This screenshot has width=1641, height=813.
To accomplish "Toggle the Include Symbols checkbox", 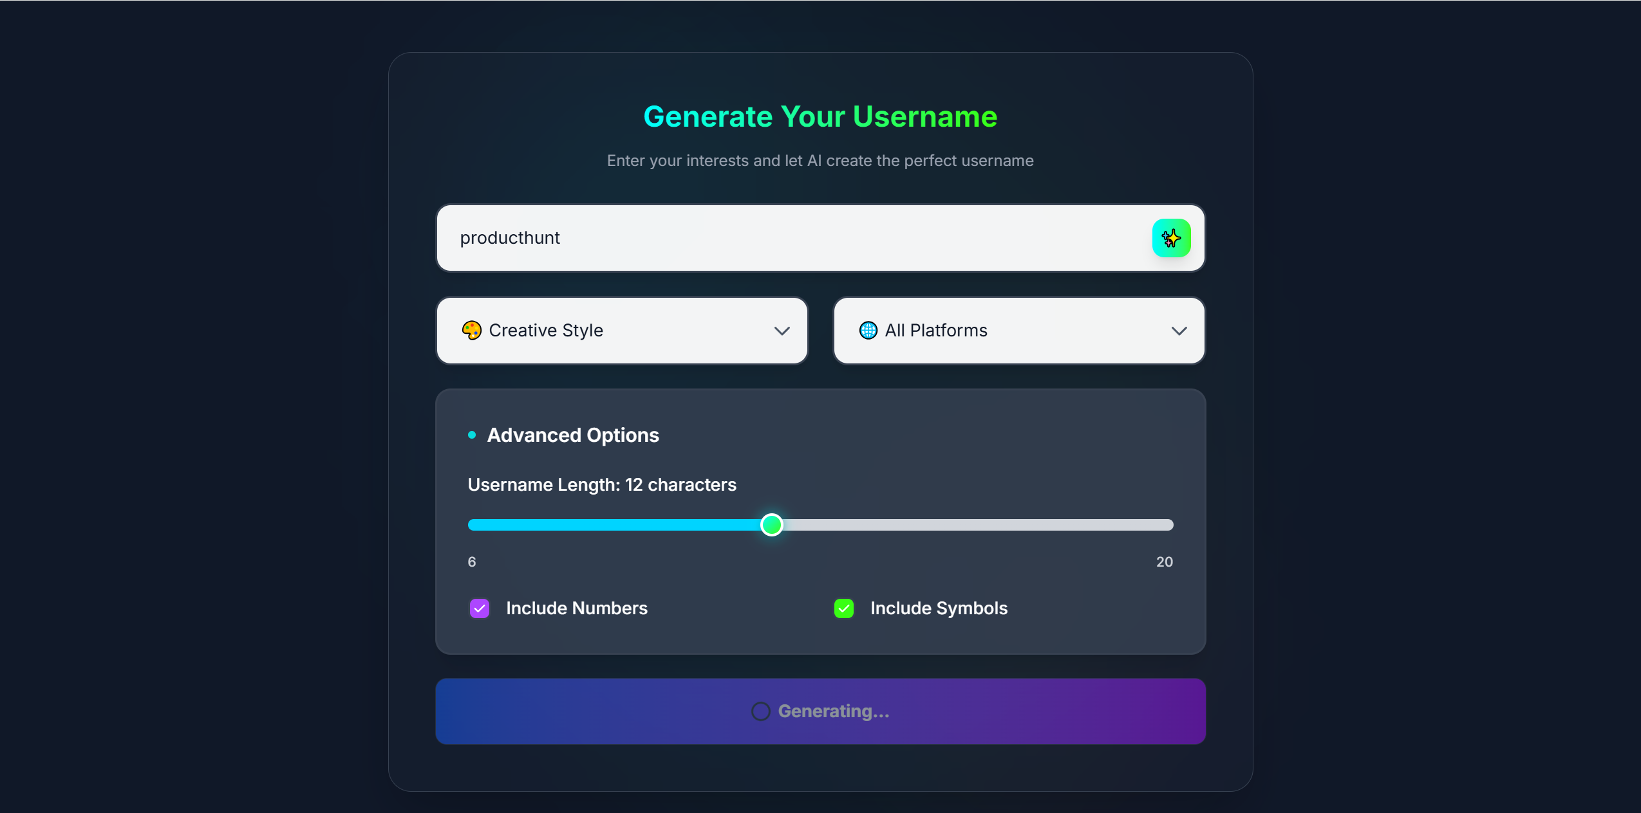I will click(844, 608).
